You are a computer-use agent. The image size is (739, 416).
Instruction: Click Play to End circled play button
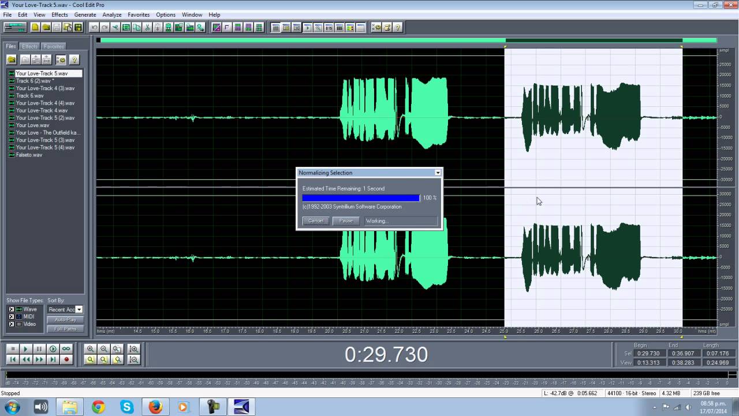tap(53, 349)
